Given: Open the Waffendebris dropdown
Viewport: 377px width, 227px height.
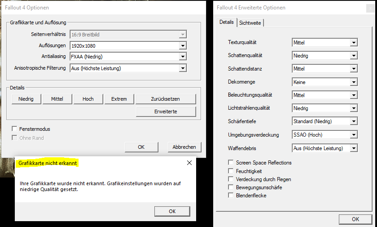Looking at the screenshot, I should tap(324, 148).
